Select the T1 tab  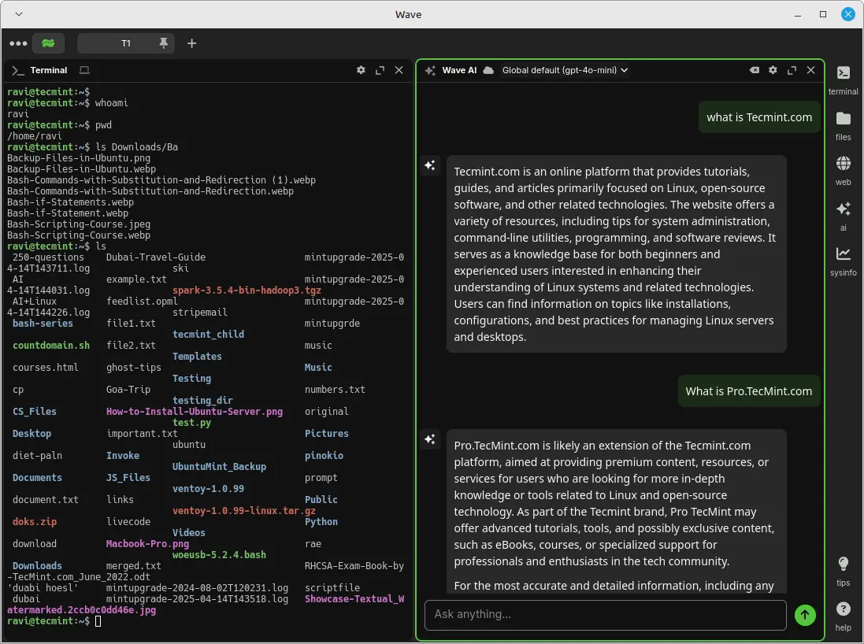pyautogui.click(x=126, y=43)
